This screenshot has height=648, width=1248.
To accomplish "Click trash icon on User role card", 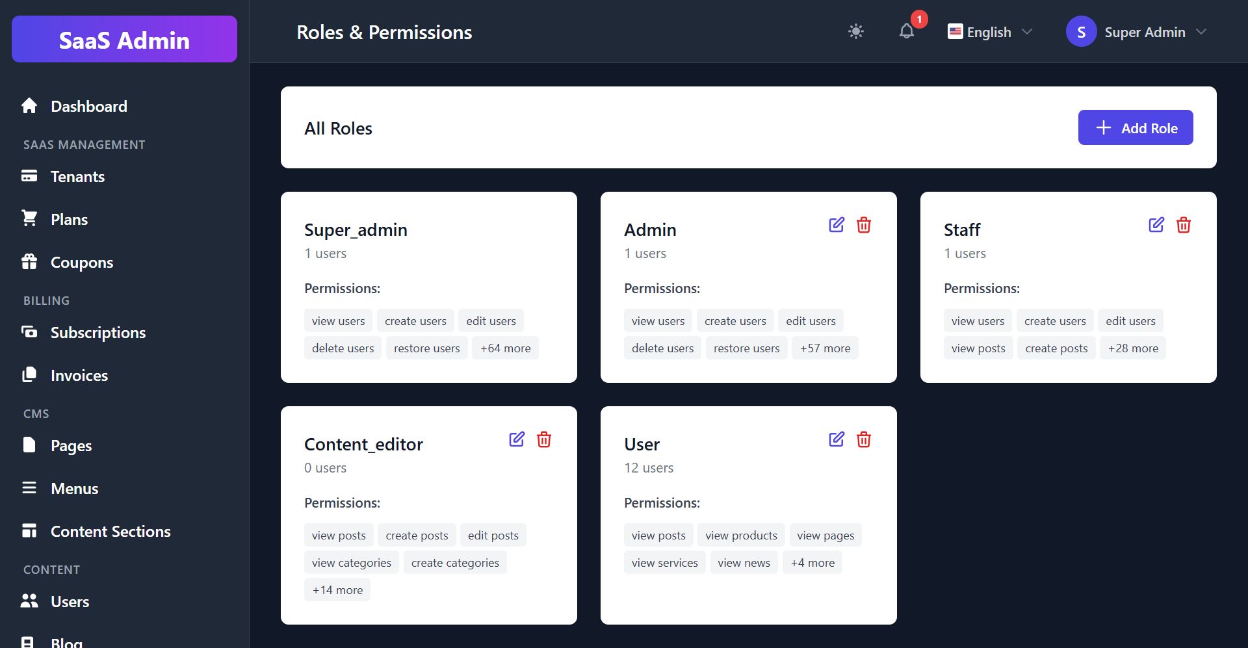I will (x=864, y=439).
